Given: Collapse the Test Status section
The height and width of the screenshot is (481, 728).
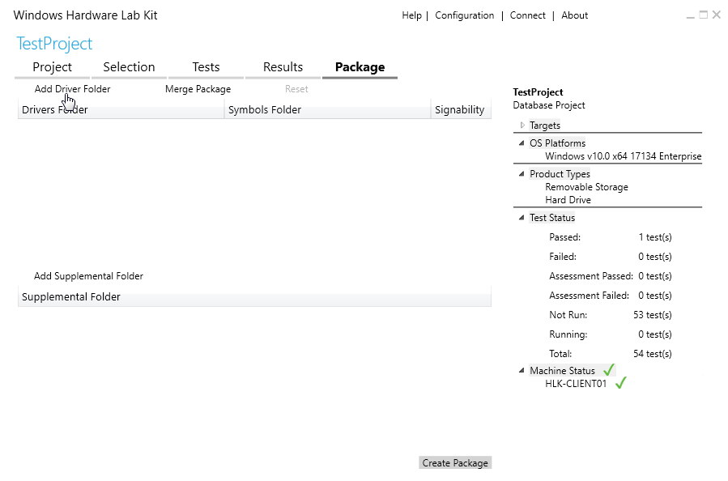Looking at the screenshot, I should [522, 218].
